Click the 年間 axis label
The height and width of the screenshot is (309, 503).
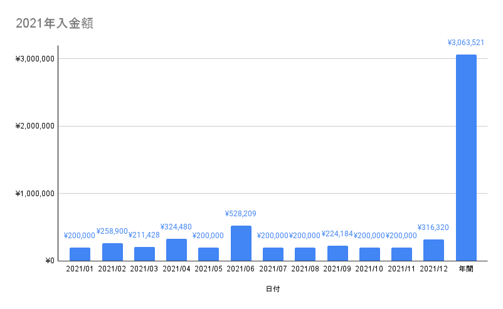click(466, 269)
